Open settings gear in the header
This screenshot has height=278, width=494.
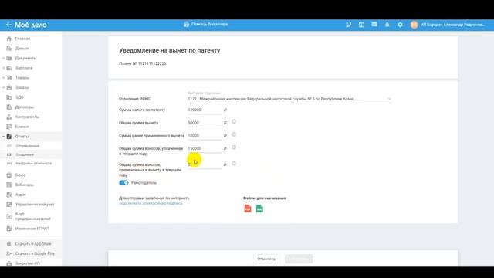pyautogui.click(x=400, y=25)
